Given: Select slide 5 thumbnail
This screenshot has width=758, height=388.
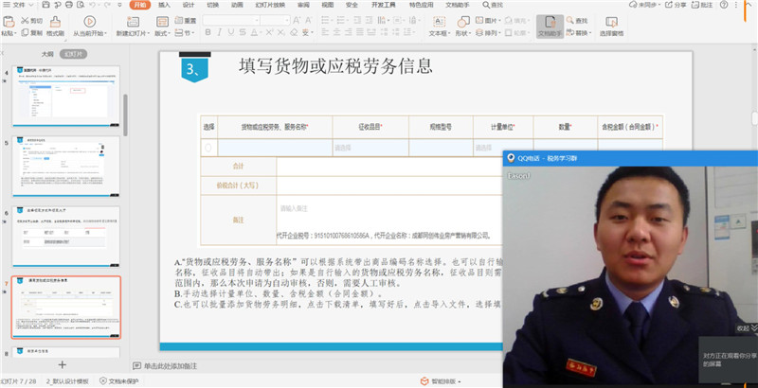Looking at the screenshot, I should [x=65, y=167].
